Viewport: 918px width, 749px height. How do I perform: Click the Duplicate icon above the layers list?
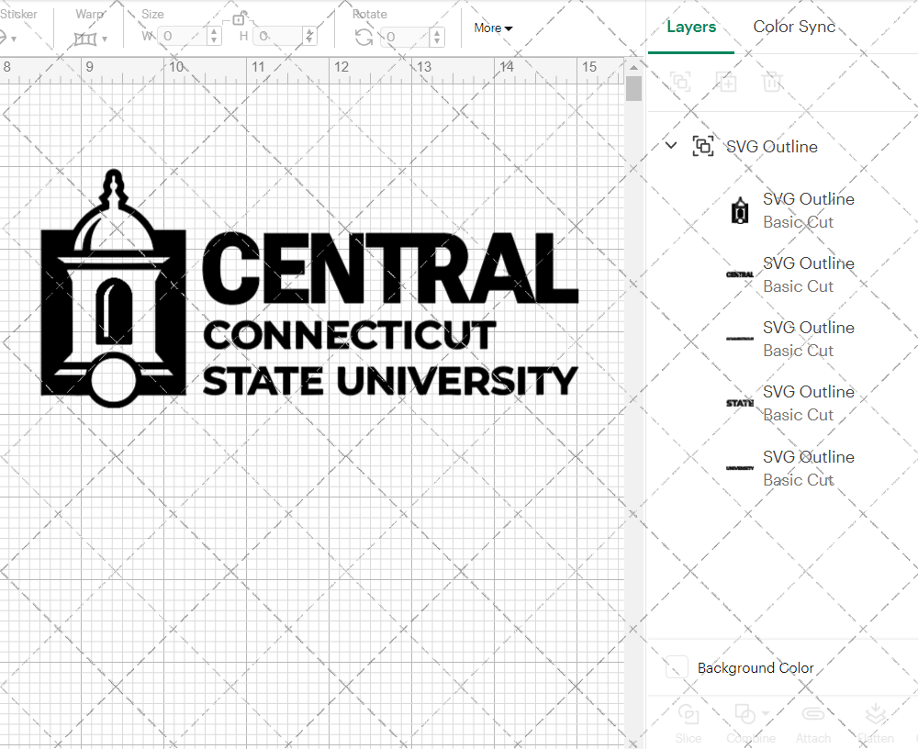[x=726, y=82]
